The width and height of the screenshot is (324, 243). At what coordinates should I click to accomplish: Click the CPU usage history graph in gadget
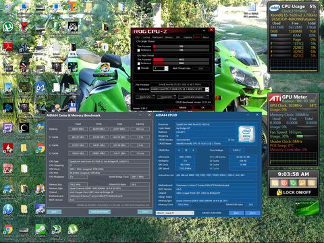294,65
